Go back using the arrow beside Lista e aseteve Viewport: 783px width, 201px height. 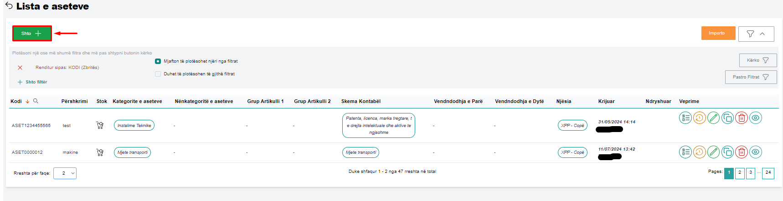click(9, 6)
